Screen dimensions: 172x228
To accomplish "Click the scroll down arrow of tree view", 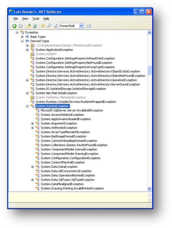I will [x=149, y=189].
